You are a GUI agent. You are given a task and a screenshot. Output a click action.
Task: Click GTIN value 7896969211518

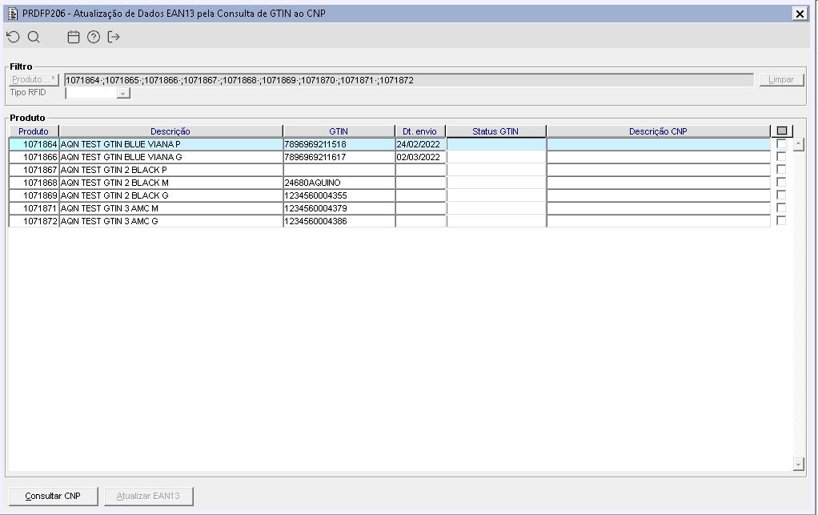point(339,144)
